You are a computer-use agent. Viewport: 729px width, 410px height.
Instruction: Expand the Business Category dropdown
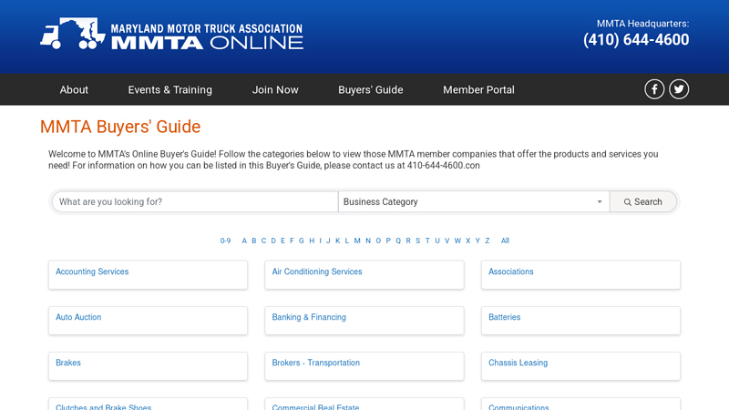pos(474,201)
